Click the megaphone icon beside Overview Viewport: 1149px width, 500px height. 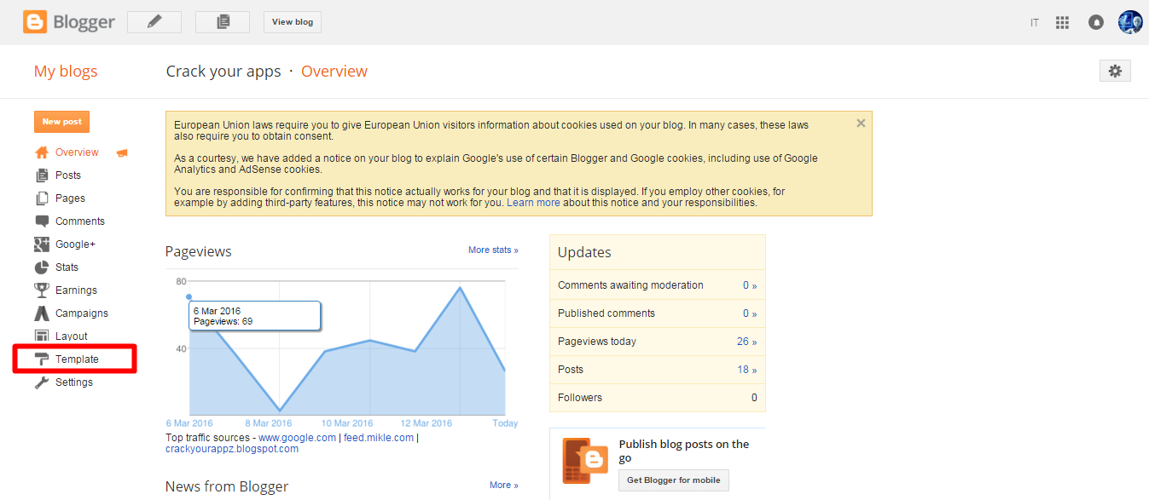click(121, 152)
